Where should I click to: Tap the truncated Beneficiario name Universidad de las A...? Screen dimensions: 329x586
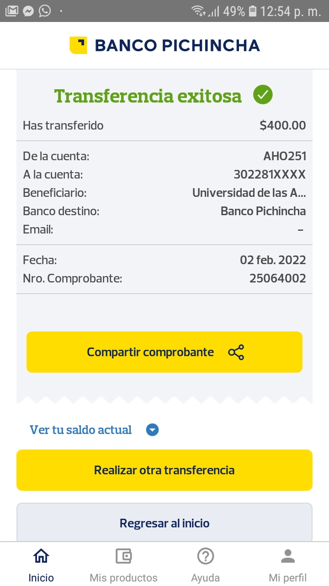[x=249, y=193]
